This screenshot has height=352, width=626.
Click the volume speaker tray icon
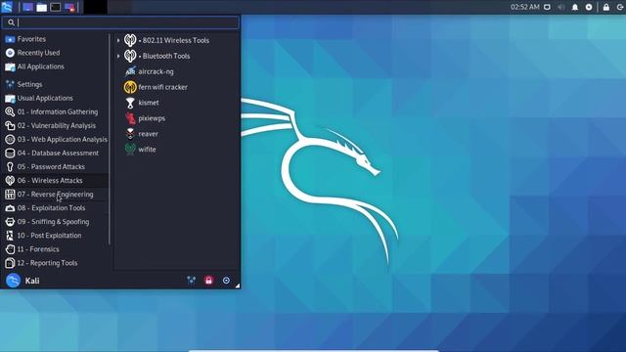561,7
